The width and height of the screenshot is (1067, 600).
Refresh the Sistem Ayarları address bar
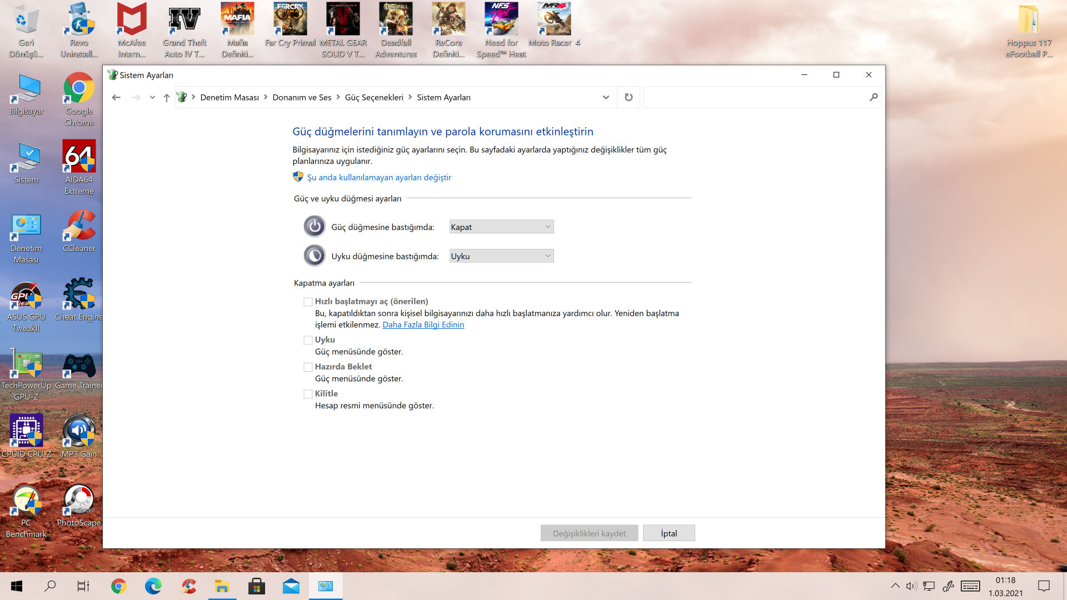[x=629, y=97]
